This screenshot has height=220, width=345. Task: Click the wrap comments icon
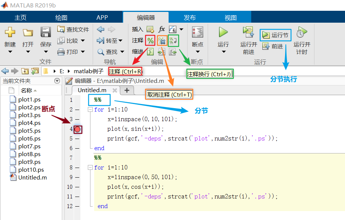(x=173, y=41)
